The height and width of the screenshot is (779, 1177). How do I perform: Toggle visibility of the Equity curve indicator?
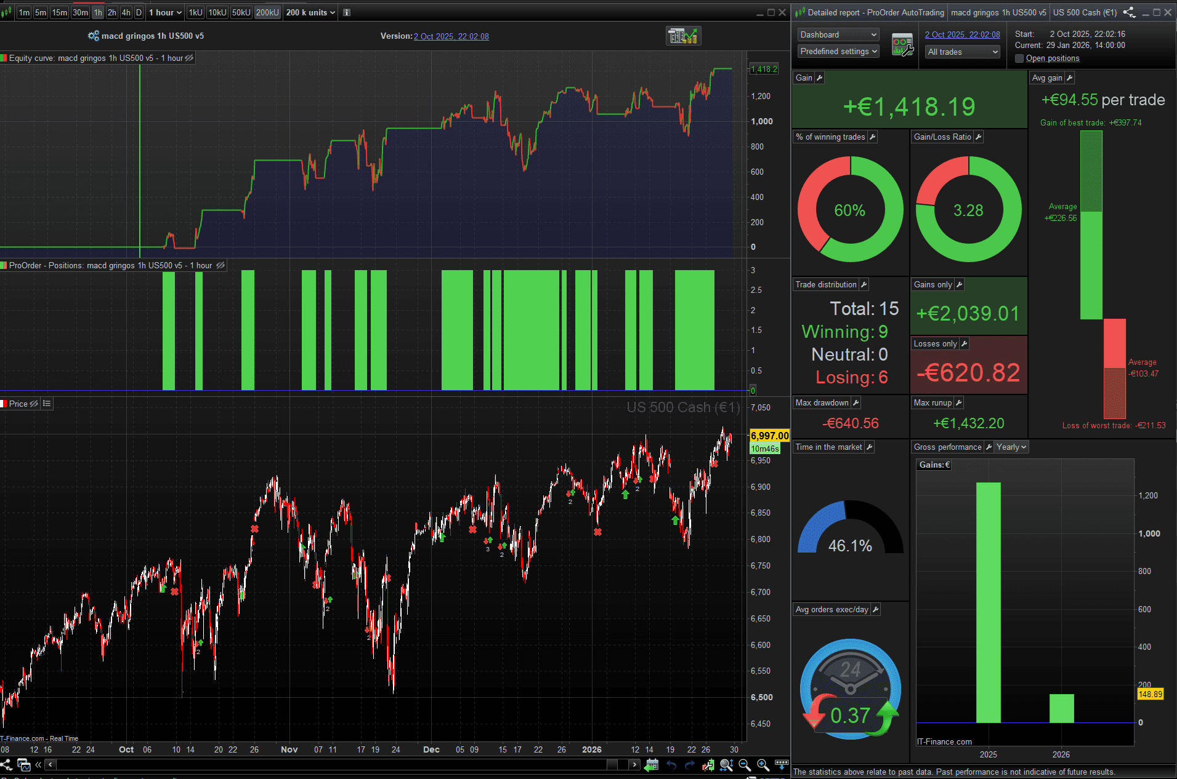point(189,58)
